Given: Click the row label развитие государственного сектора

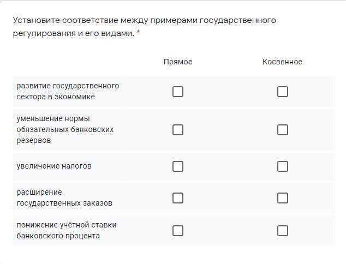Looking at the screenshot, I should pos(68,91).
